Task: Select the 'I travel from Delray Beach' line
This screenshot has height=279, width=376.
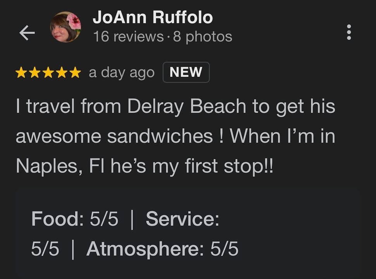Action: (x=176, y=107)
